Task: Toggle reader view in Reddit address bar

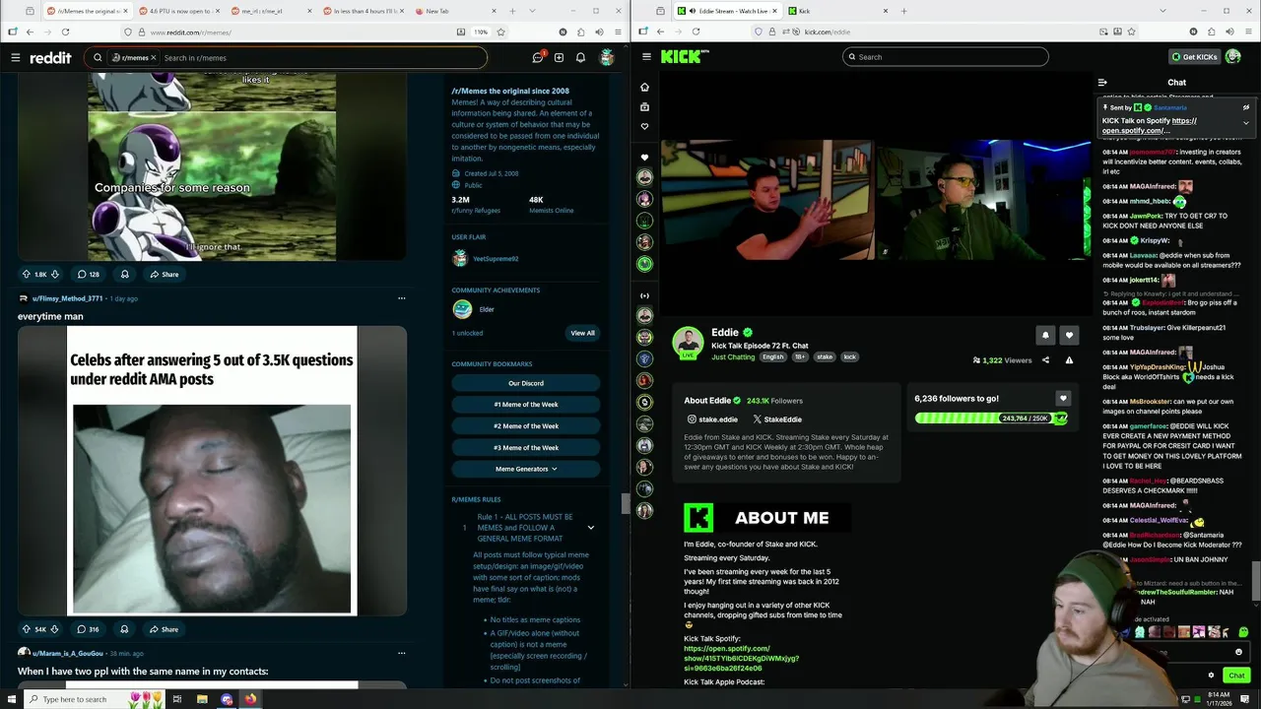Action: pyautogui.click(x=461, y=32)
